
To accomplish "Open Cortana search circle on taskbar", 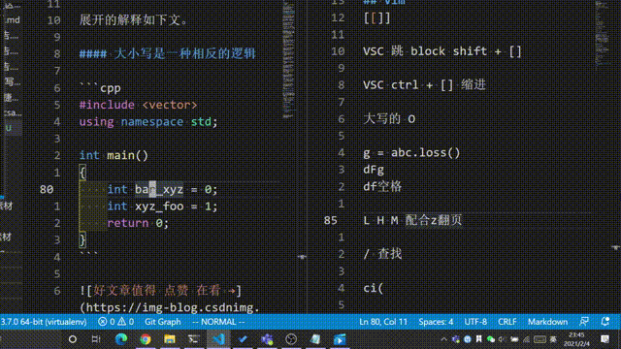I will click(73, 339).
